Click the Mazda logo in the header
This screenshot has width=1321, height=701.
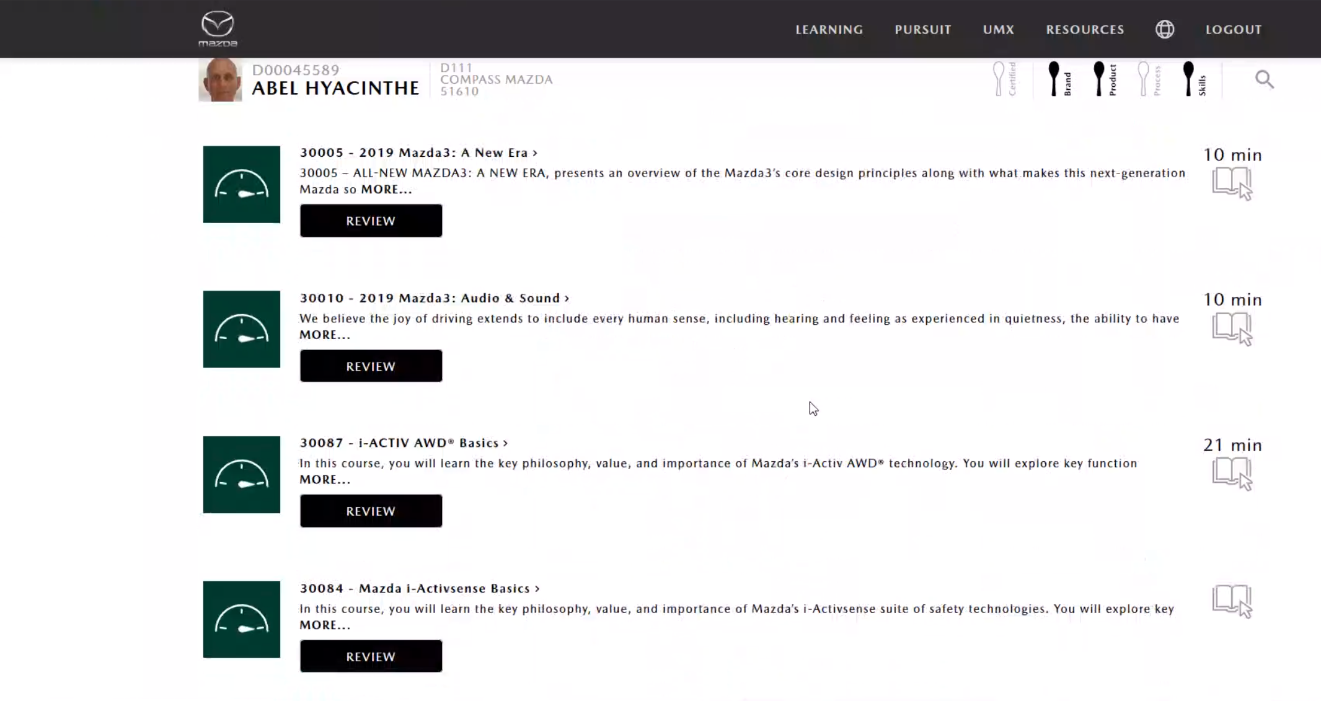[218, 29]
